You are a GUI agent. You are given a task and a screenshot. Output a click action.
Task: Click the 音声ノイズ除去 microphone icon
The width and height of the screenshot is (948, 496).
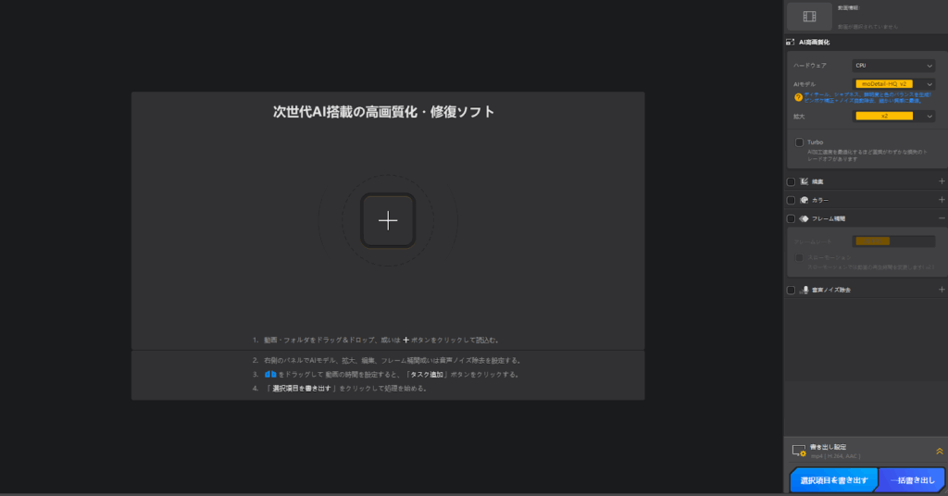click(804, 290)
